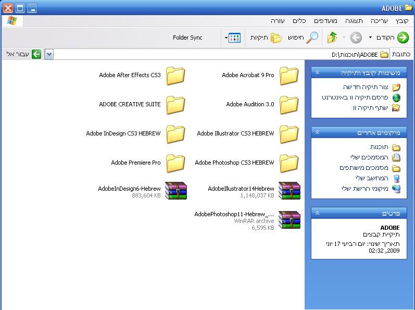The width and height of the screenshot is (415, 310).
Task: Click My Network Places icon
Action: pos(396,189)
